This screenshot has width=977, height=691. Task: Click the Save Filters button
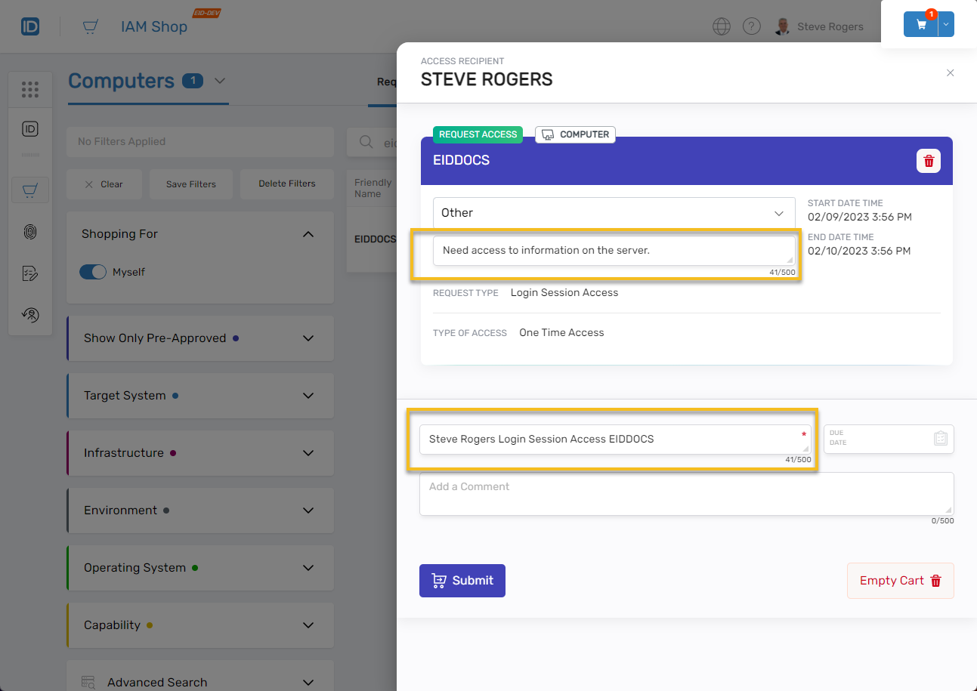(191, 184)
